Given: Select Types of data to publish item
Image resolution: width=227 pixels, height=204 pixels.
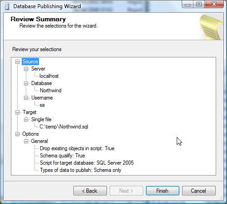Looking at the screenshot, I should coord(81,170).
